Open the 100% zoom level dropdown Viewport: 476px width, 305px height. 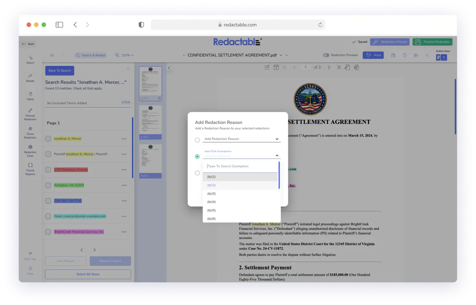coord(127,55)
